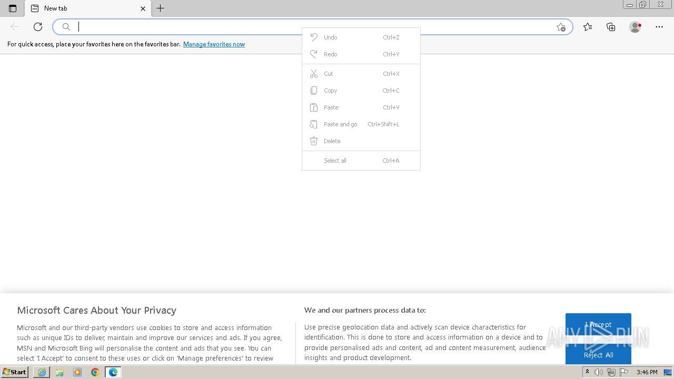674x379 pixels.
Task: Open Settings and more ellipsis menu
Action: pos(659,27)
